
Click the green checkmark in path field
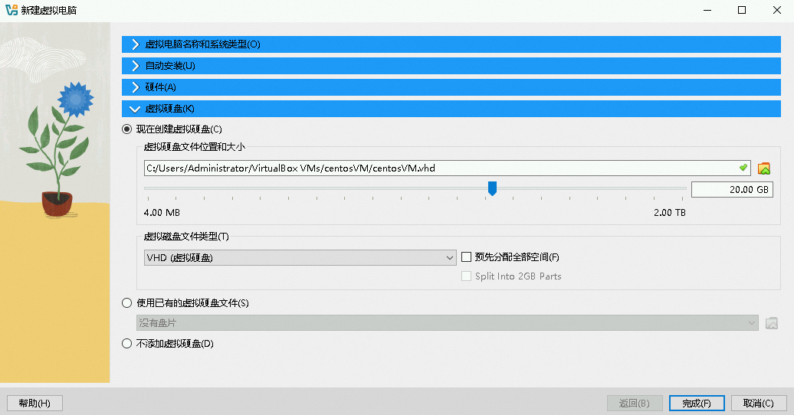click(x=743, y=168)
